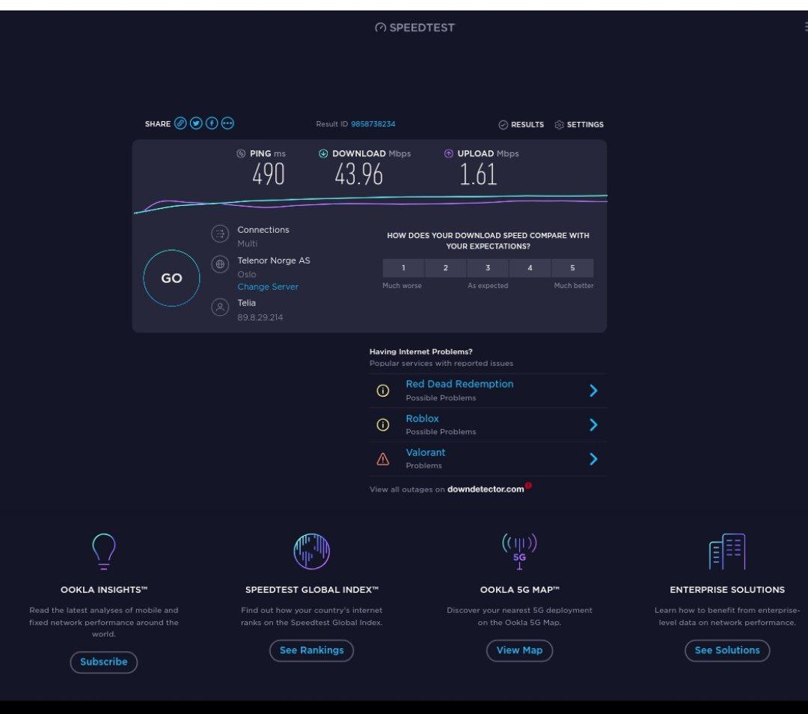Open the Results tab
Viewport: 808px width, 714px height.
[521, 125]
